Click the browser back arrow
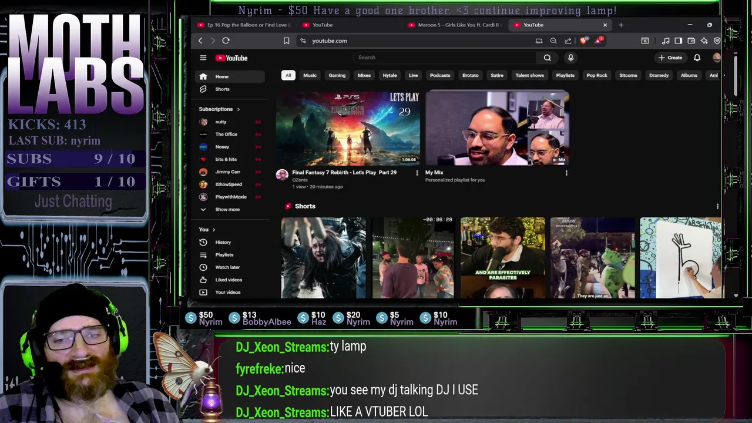Viewport: 752px width, 423px height. (200, 41)
